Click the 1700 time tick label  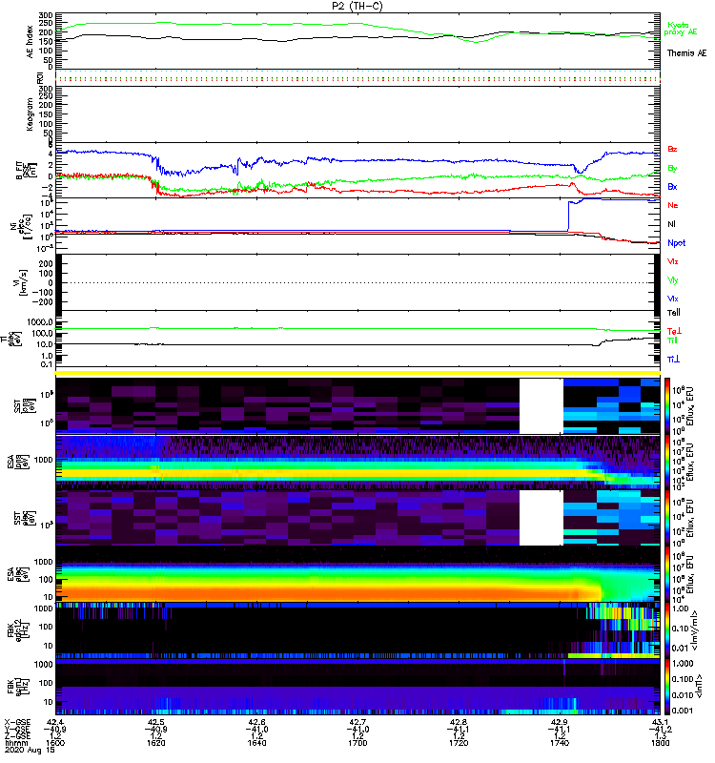357,743
